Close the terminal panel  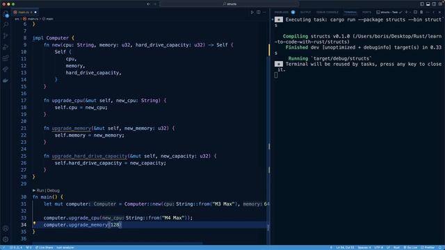click(439, 12)
